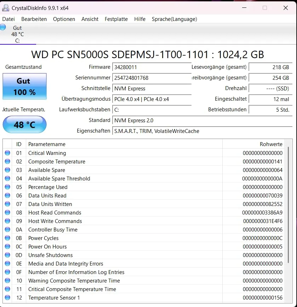Click the status orb for Unsafe Shutdowns
Screen dimensions: 297x307
pyautogui.click(x=7, y=255)
